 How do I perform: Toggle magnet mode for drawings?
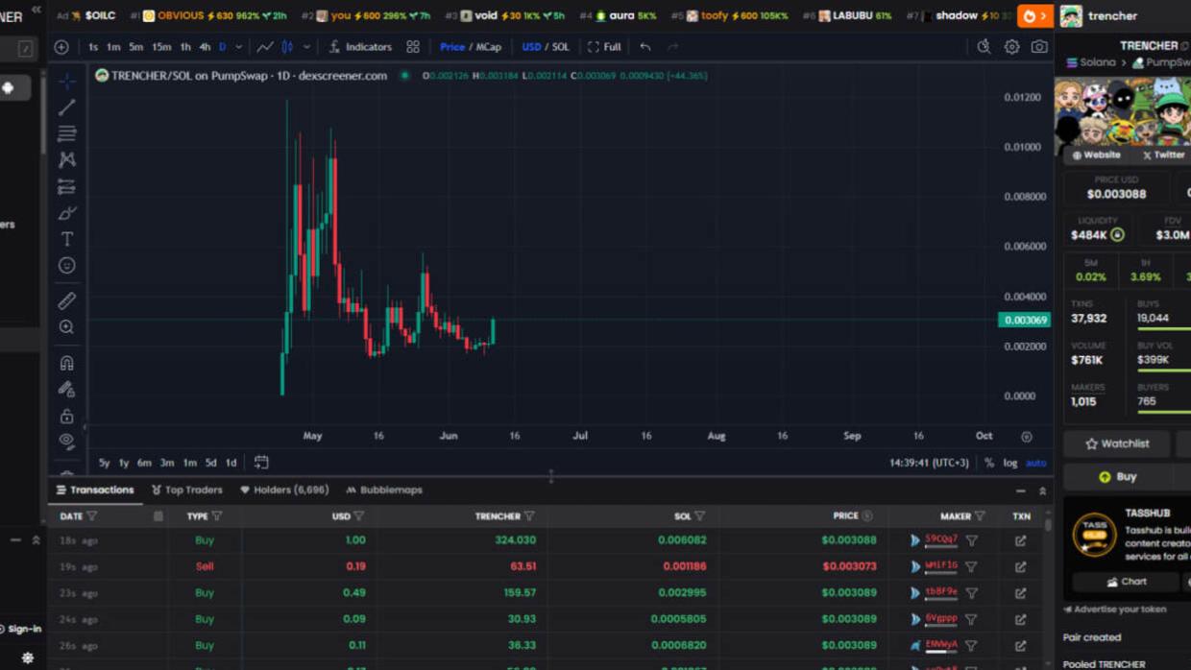(66, 363)
